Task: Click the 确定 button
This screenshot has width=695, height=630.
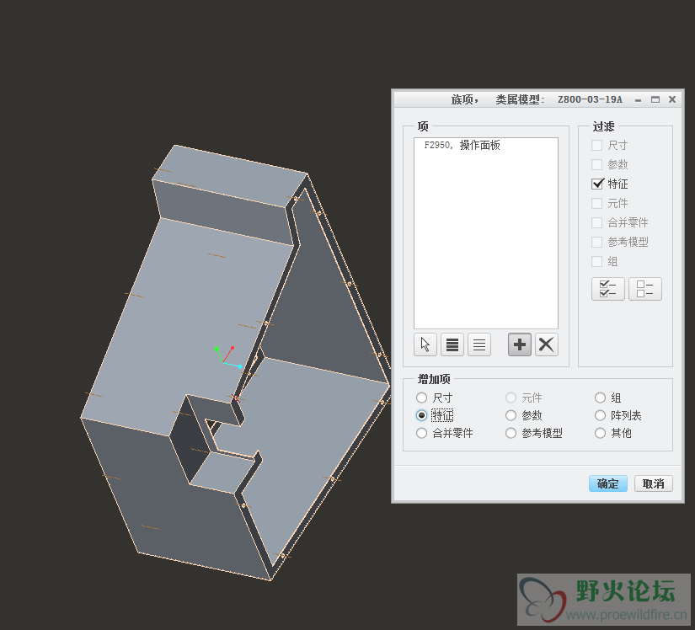Action: point(608,483)
